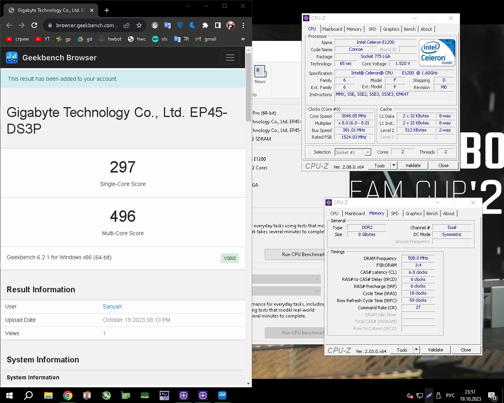Viewport: 504px width, 403px height.
Task: Open Google Chrome from the taskbar
Action: click(68, 395)
